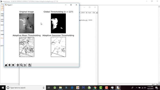Open the notification action center

157,88
